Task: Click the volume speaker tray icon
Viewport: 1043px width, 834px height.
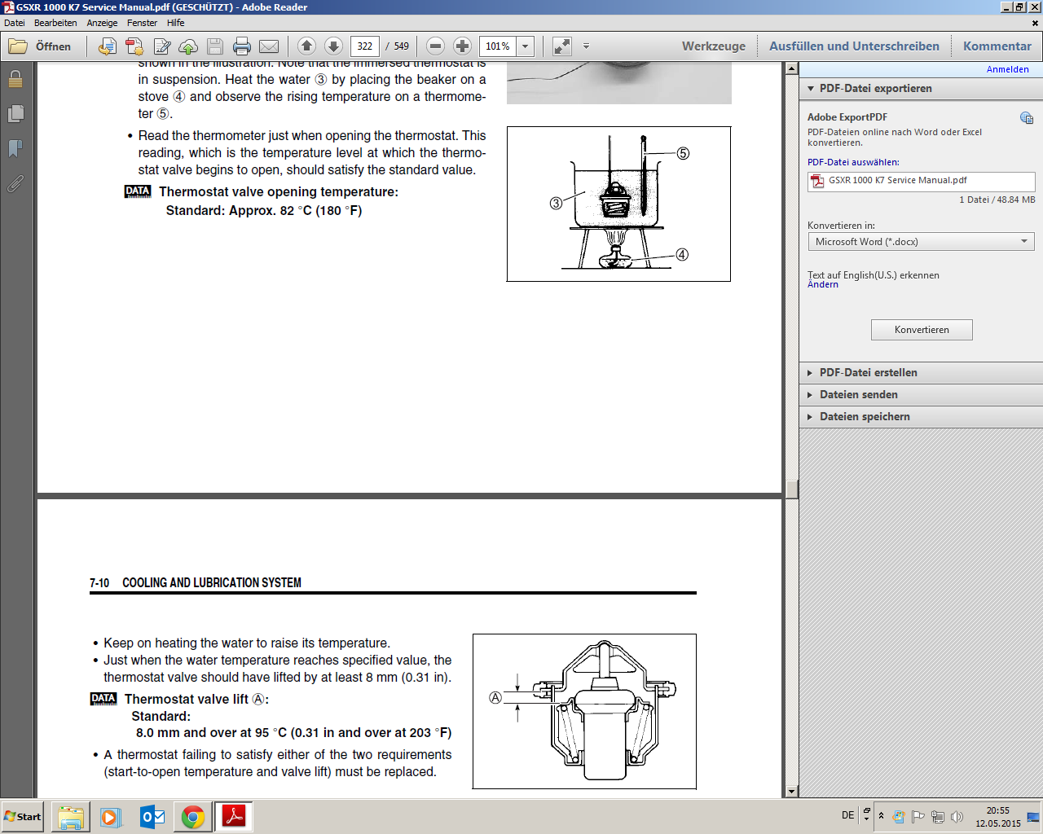Action: point(957,816)
